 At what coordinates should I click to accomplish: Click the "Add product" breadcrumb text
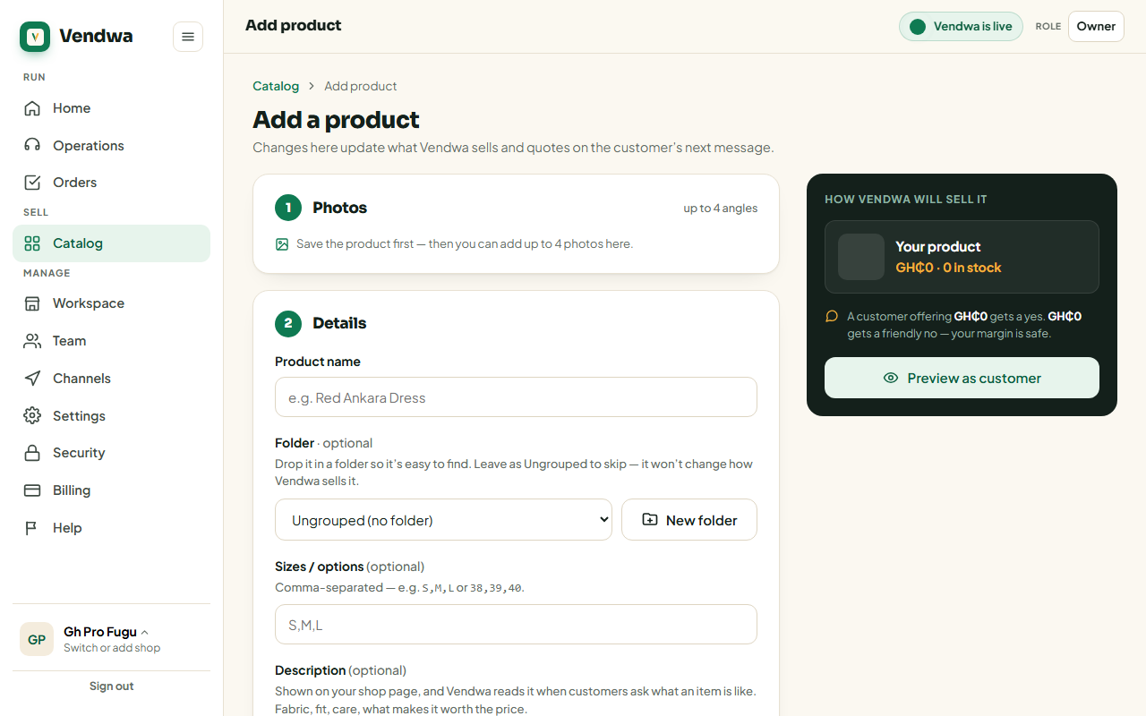point(361,86)
